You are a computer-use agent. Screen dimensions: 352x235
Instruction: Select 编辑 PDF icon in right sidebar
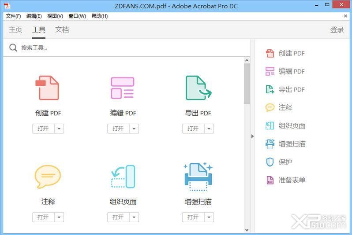click(270, 71)
